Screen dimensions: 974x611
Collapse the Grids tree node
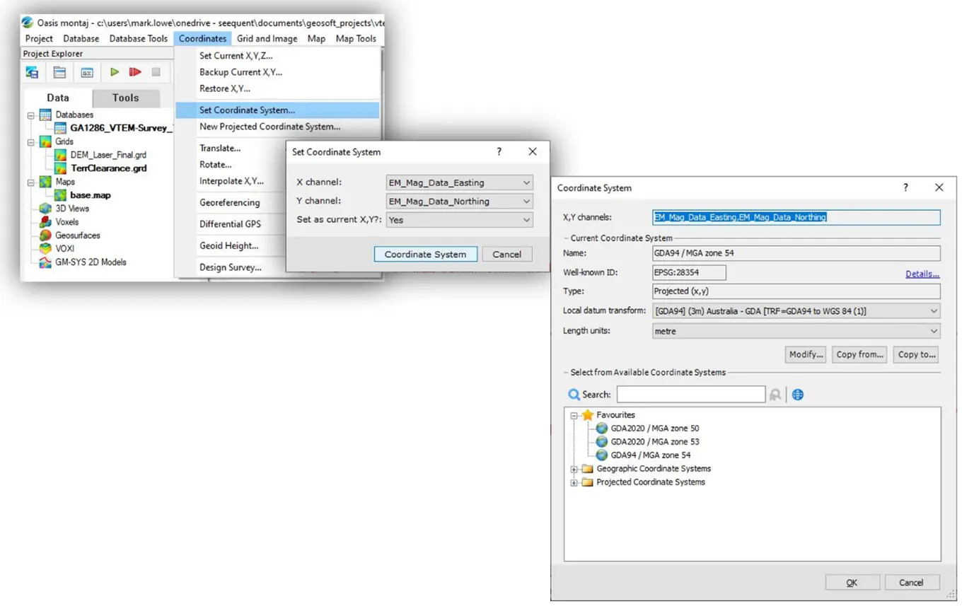pos(31,141)
